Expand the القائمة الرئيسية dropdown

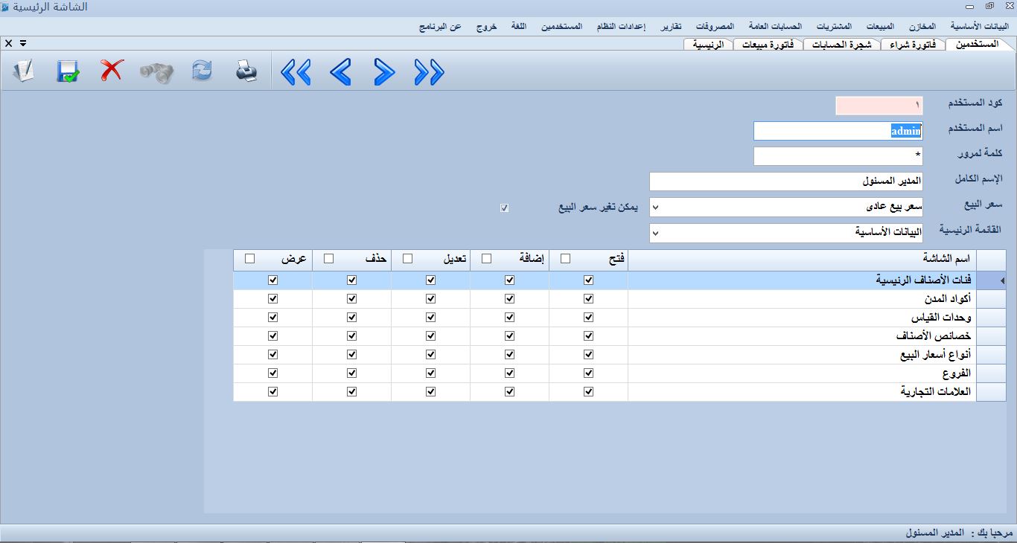coord(655,233)
